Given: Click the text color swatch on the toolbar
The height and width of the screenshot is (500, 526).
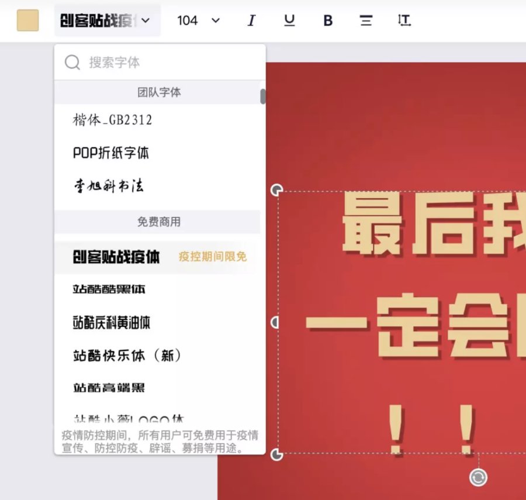Looking at the screenshot, I should tap(27, 20).
